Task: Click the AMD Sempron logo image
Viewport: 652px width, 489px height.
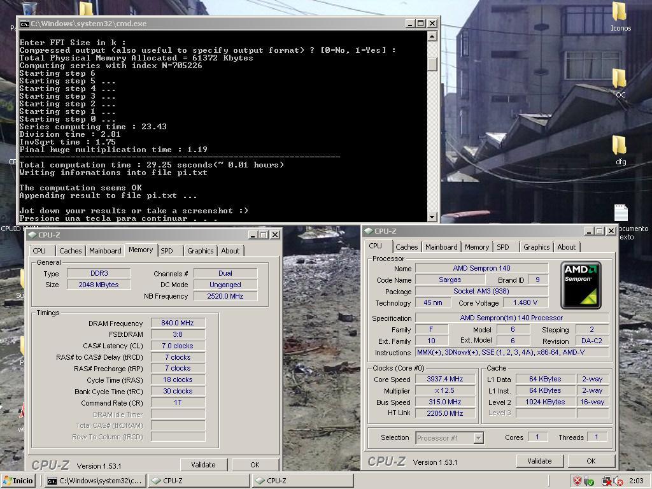Action: point(581,285)
